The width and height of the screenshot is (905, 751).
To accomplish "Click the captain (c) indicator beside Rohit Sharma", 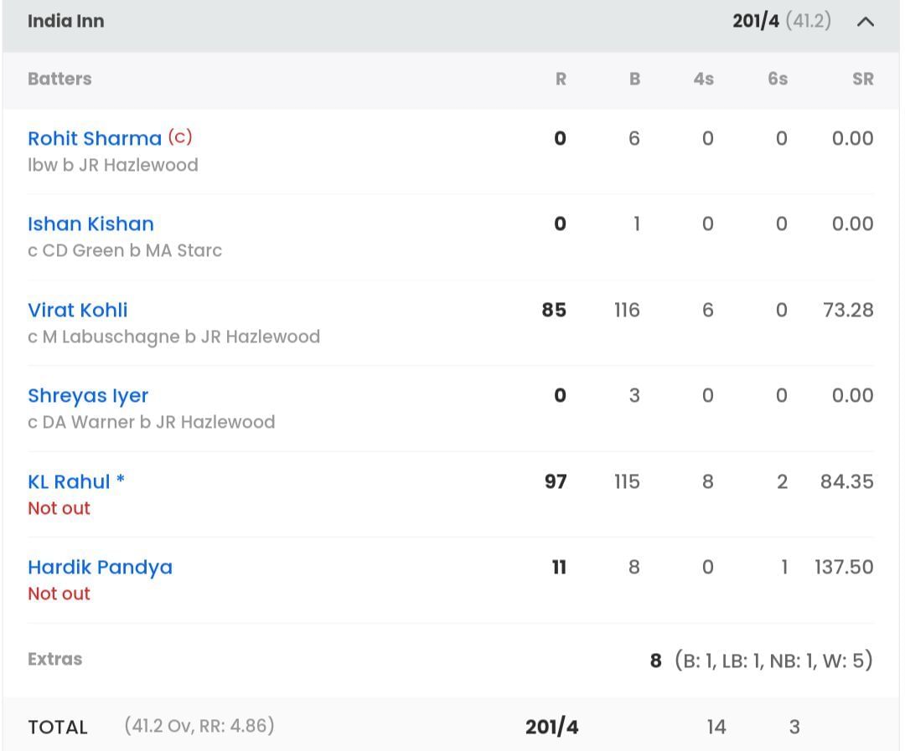I will 179,137.
